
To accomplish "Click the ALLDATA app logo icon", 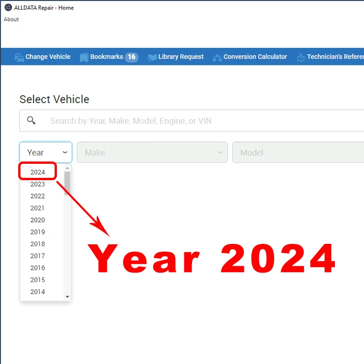I will pos(8,7).
